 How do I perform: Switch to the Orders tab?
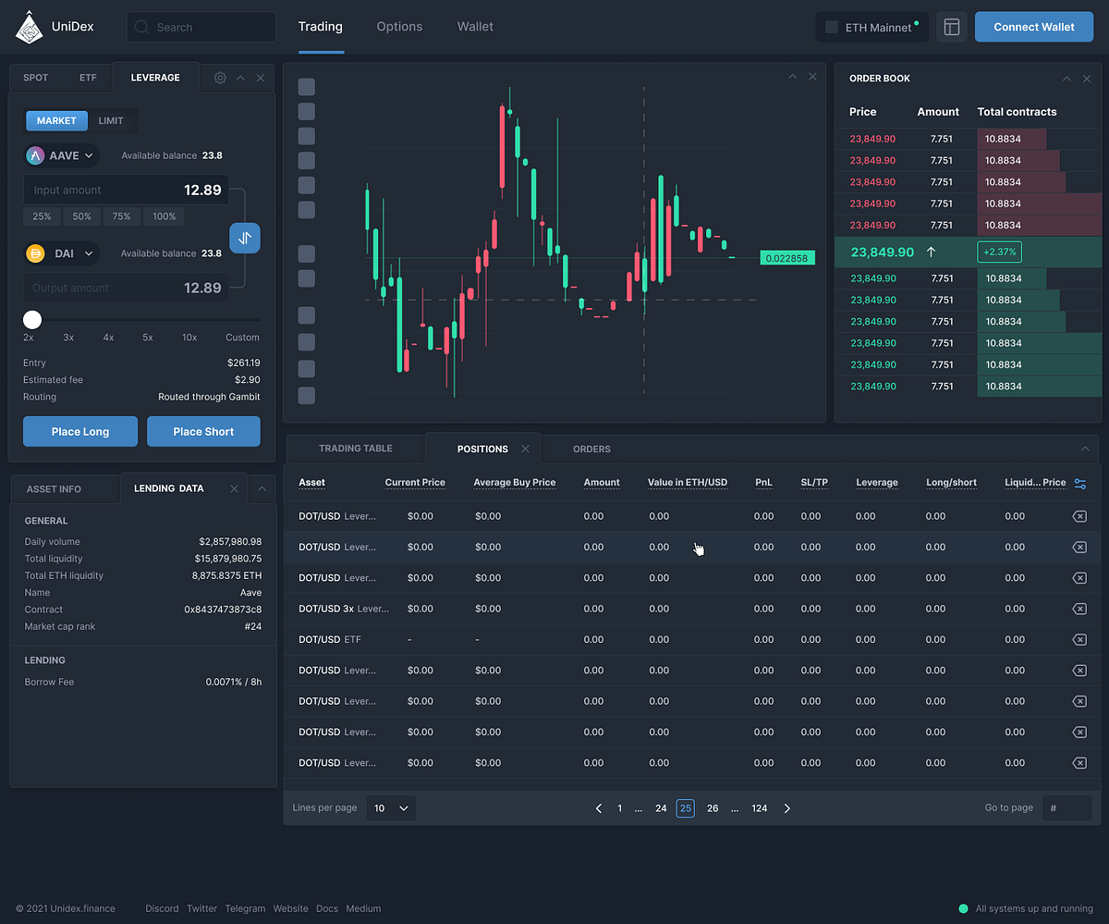point(591,449)
